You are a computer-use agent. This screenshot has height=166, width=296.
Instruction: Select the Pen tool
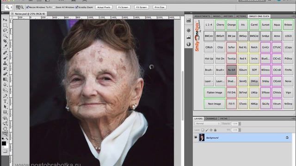point(5,96)
